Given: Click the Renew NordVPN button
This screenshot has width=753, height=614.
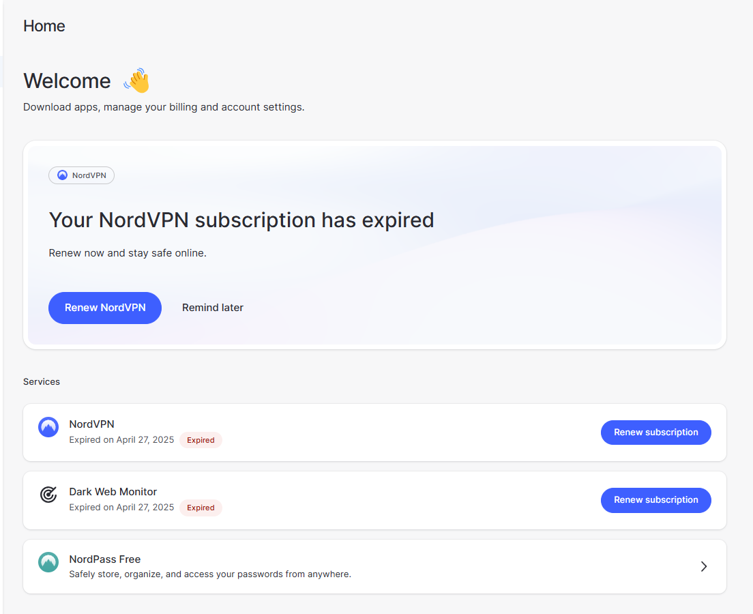Looking at the screenshot, I should click(104, 308).
